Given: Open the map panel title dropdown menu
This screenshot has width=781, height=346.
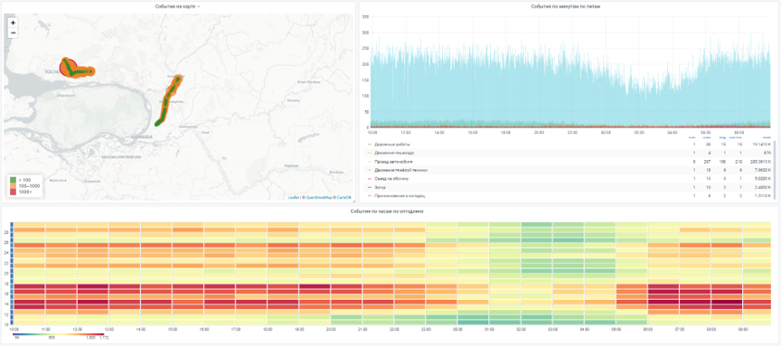Looking at the screenshot, I should [178, 6].
